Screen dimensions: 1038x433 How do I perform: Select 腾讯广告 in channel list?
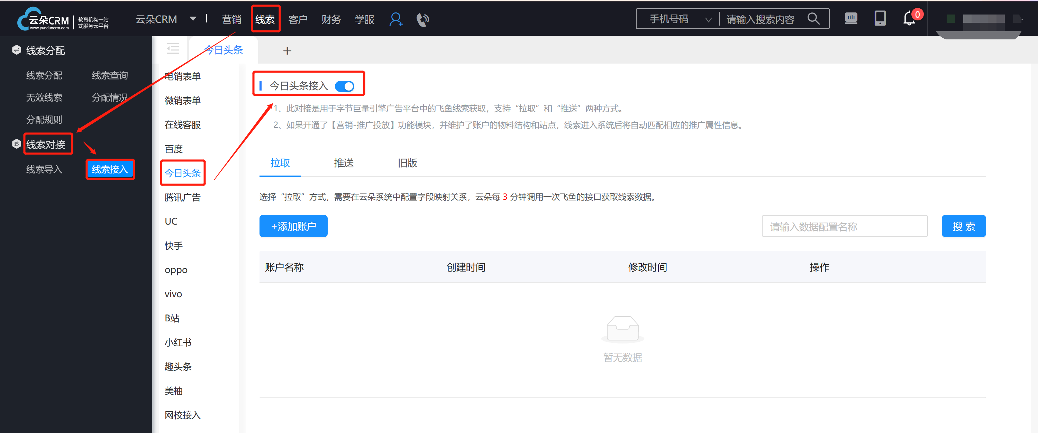click(182, 197)
